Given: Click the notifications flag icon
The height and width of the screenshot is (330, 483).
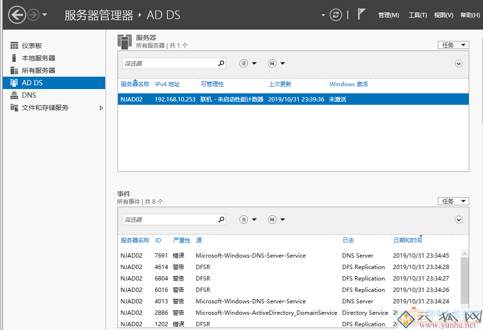Looking at the screenshot, I should click(362, 14).
